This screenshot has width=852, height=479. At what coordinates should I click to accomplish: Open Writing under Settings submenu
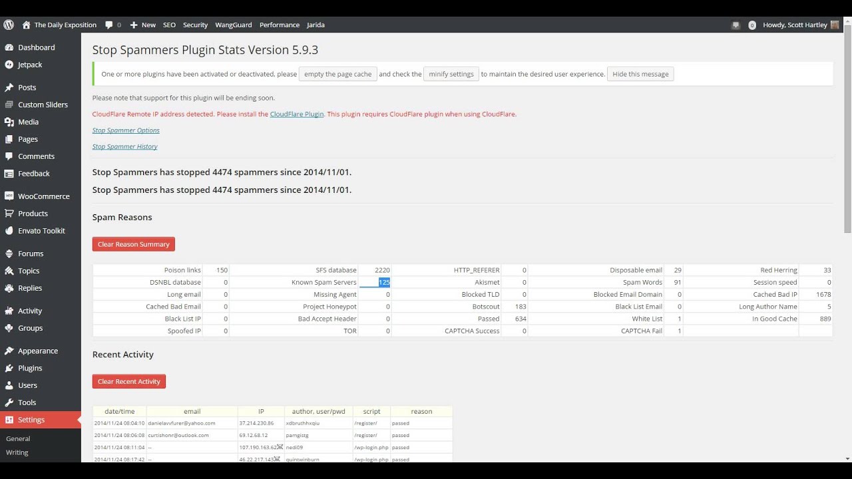coord(17,452)
